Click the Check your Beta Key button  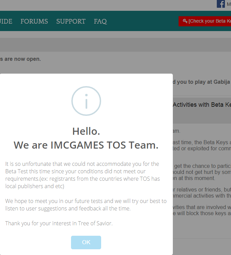pos(205,21)
